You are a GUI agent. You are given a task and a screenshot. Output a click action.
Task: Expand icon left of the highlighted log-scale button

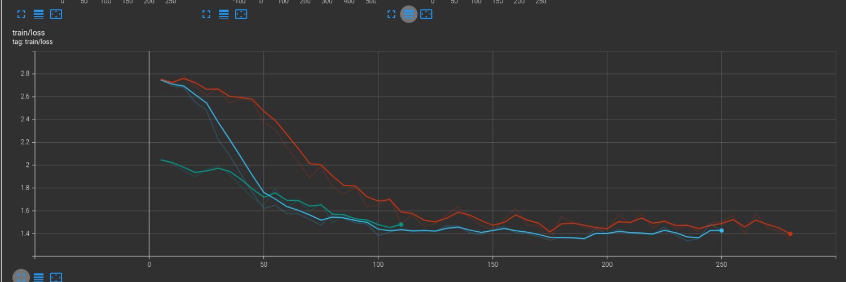[391, 14]
